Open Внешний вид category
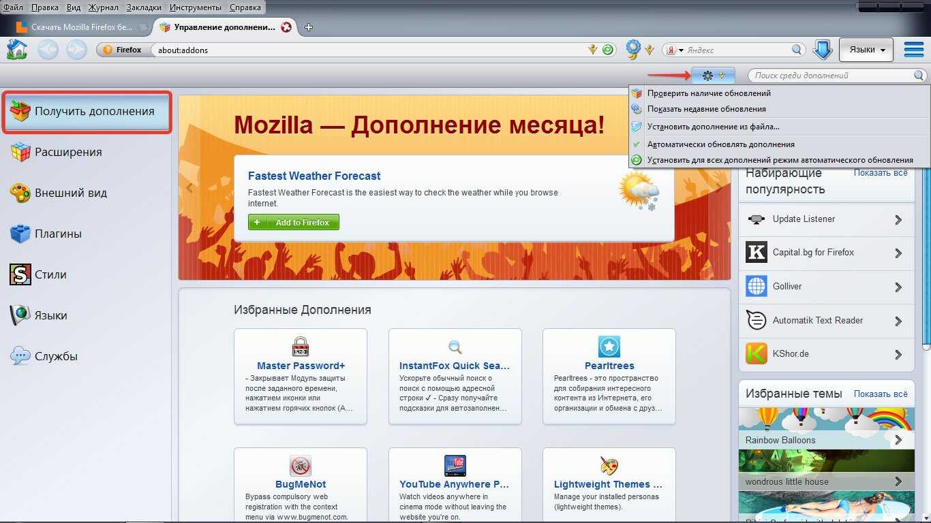Screen dimensions: 931x523 (x=85, y=193)
